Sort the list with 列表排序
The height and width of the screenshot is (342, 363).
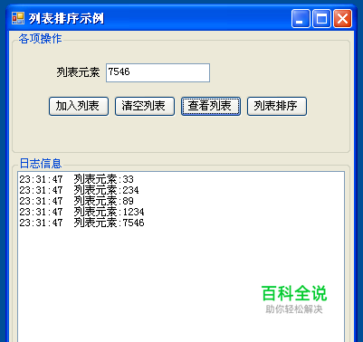[x=277, y=106]
